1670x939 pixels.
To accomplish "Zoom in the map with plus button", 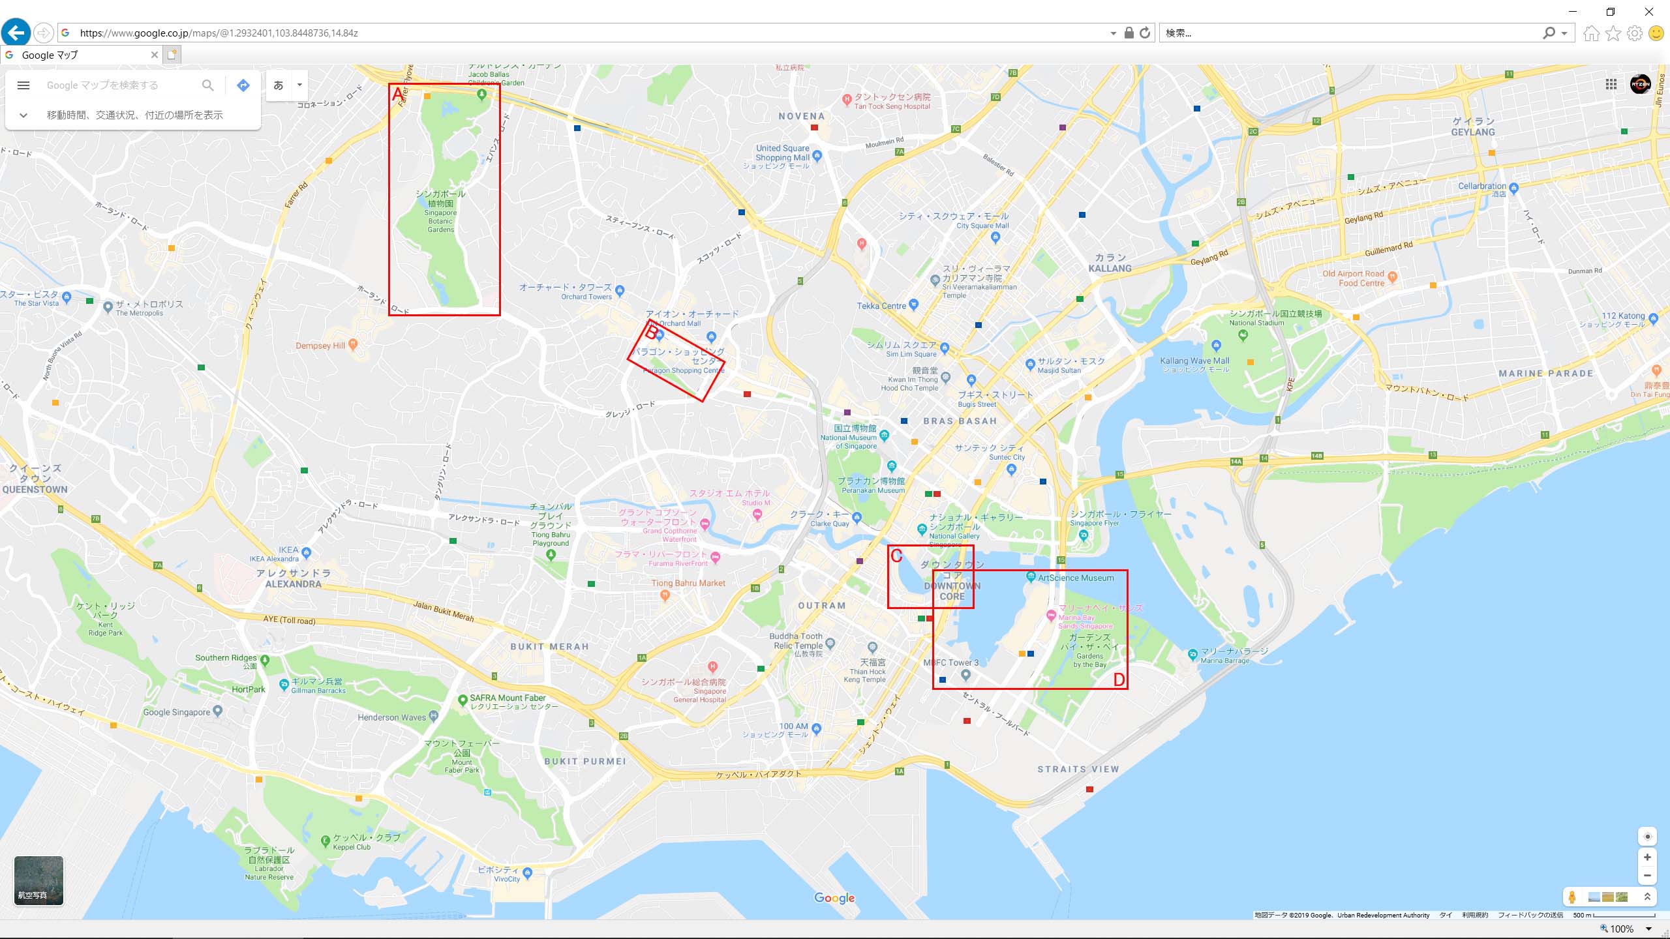I will click(1647, 857).
